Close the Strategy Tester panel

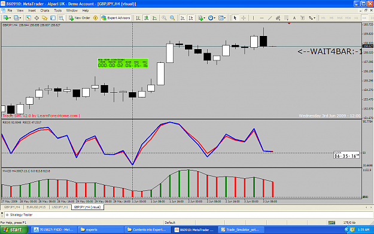(x=2, y=213)
